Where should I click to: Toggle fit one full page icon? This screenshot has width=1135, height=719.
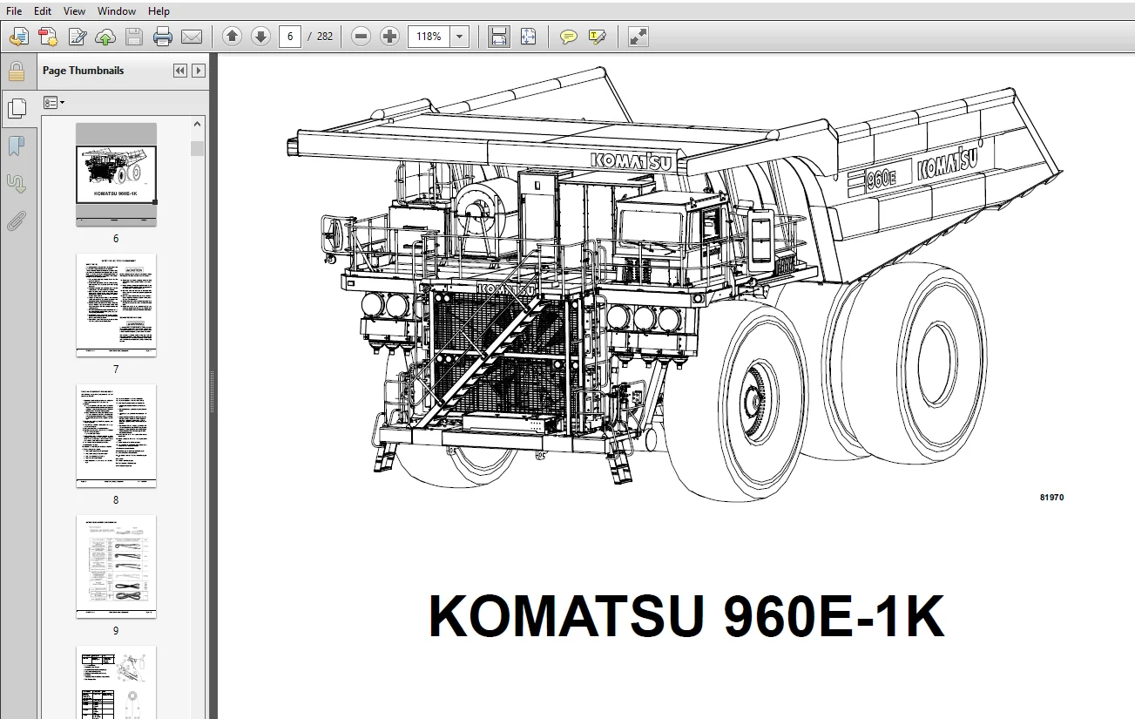[528, 37]
